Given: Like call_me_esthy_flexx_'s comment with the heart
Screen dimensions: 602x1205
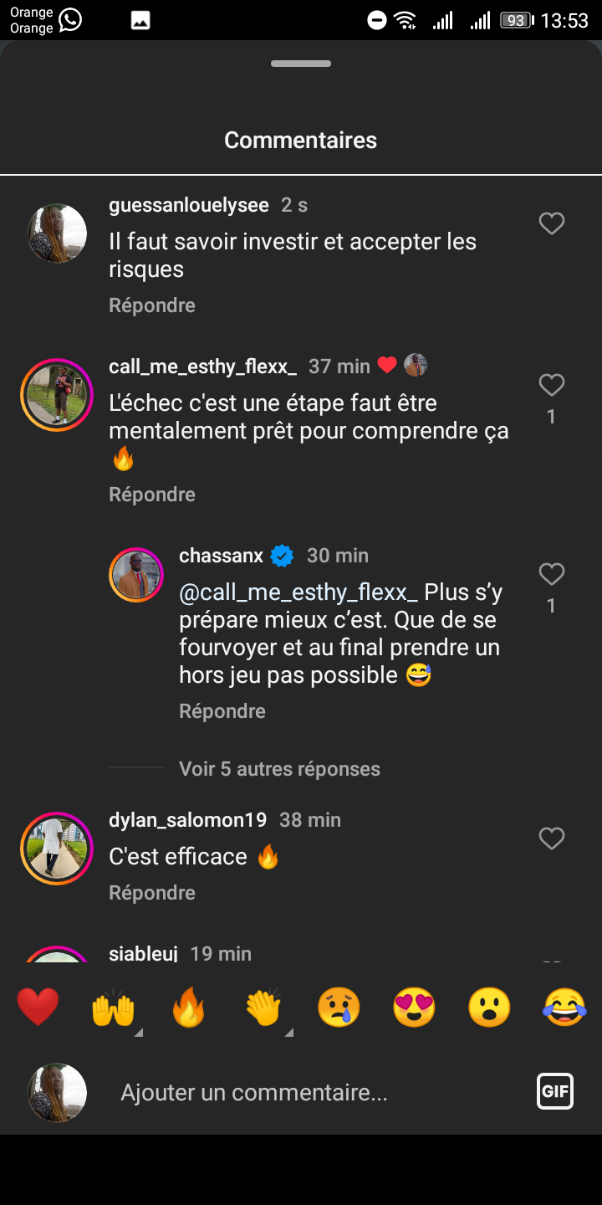Looking at the screenshot, I should (x=551, y=385).
